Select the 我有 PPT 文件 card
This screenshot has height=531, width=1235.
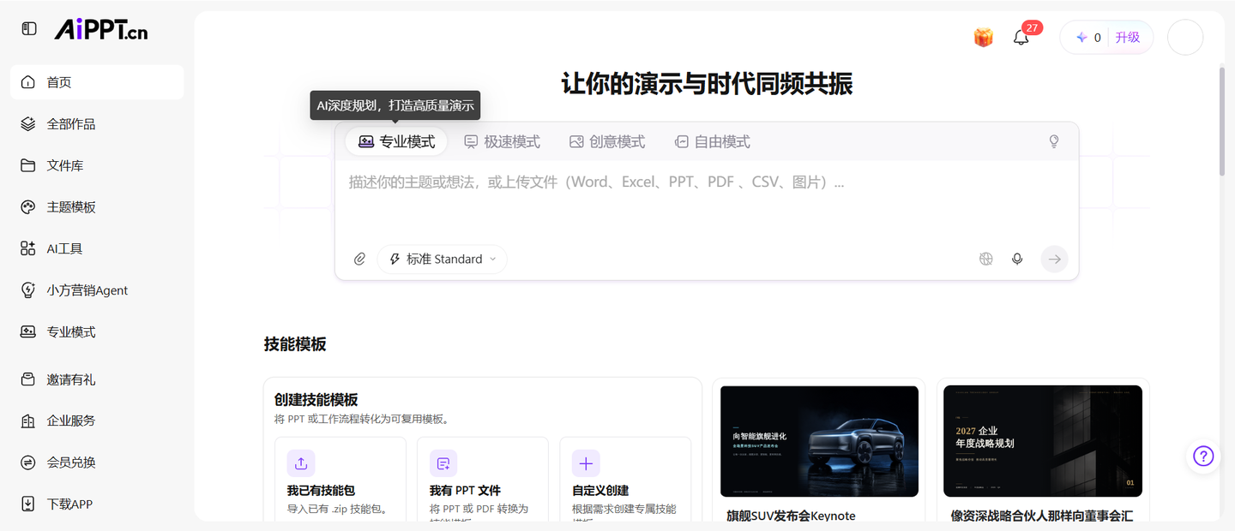click(x=483, y=480)
